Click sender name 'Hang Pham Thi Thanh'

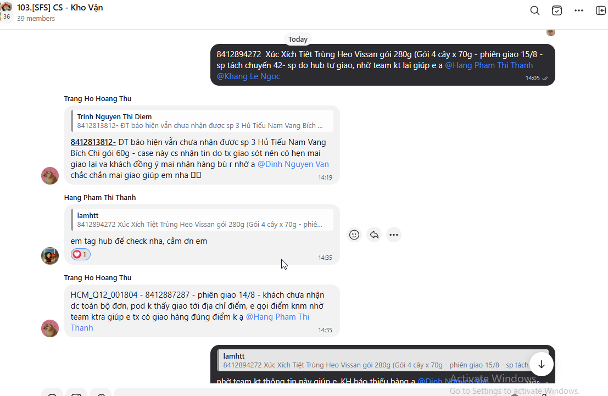pos(100,197)
